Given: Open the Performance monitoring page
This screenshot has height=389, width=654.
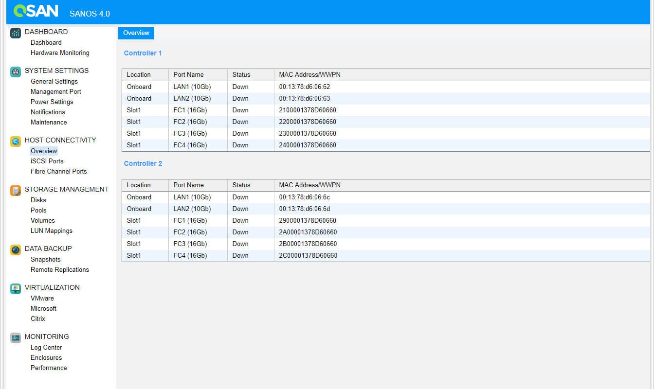Looking at the screenshot, I should pos(49,368).
